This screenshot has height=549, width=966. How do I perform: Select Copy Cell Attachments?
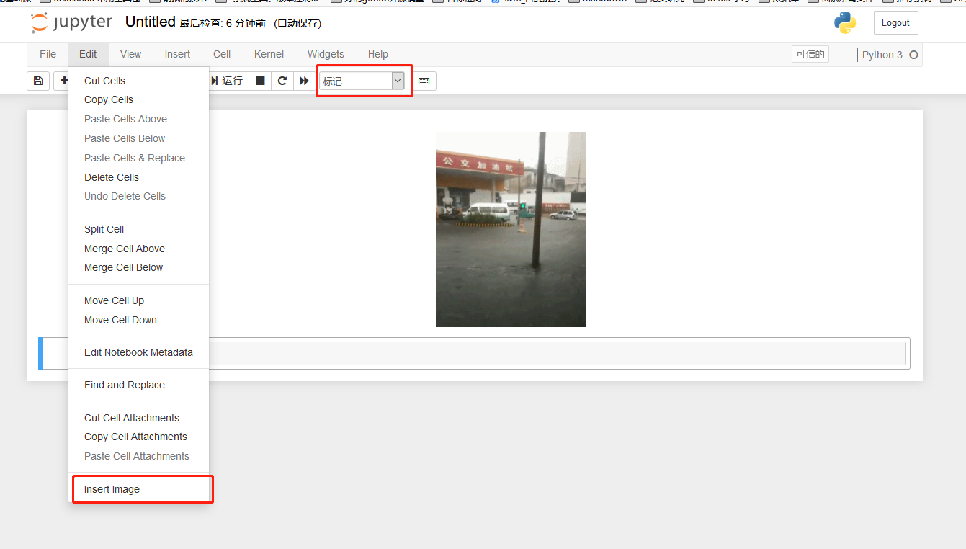pyautogui.click(x=138, y=437)
